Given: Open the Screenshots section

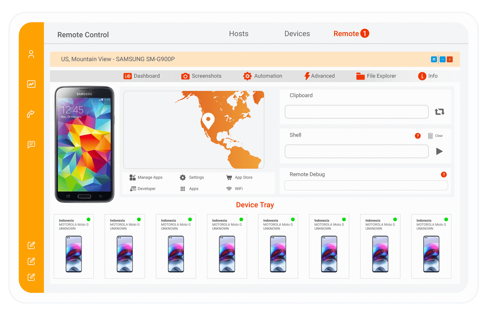Looking at the screenshot, I should click(x=201, y=76).
